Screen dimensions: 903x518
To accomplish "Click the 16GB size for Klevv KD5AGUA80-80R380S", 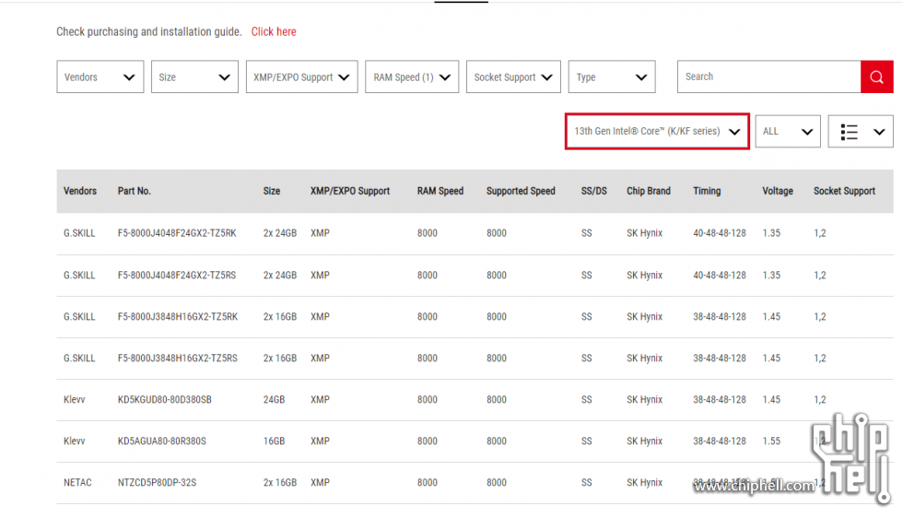I will tap(275, 441).
